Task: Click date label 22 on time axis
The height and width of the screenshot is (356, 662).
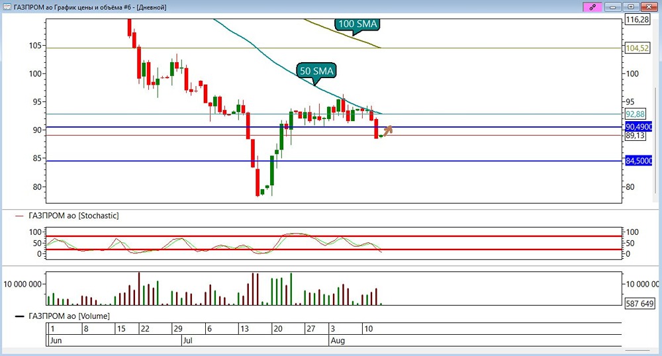Action: (145, 329)
